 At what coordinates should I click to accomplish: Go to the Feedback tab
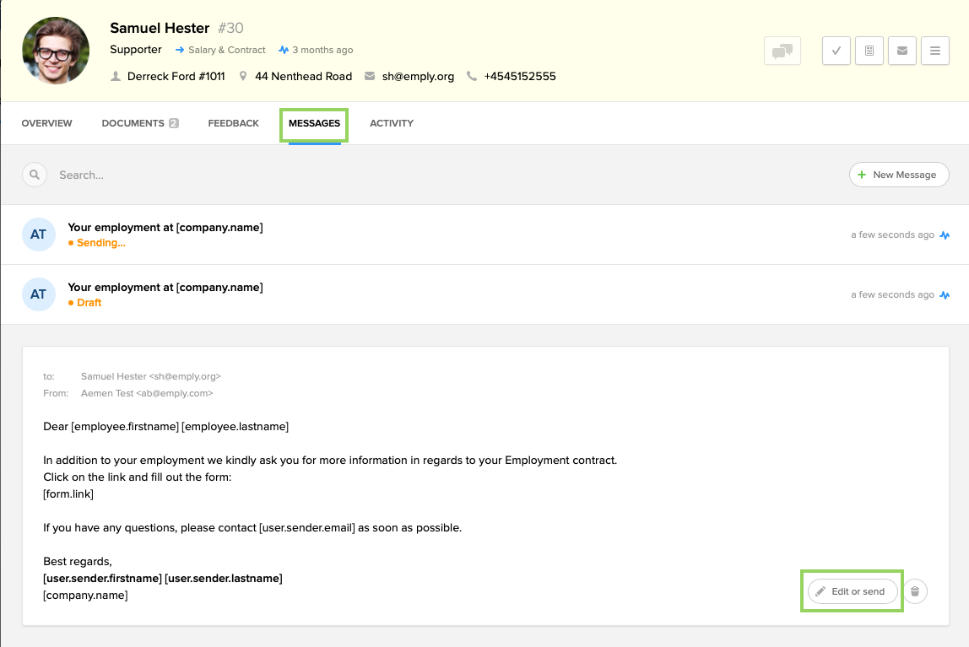point(233,123)
